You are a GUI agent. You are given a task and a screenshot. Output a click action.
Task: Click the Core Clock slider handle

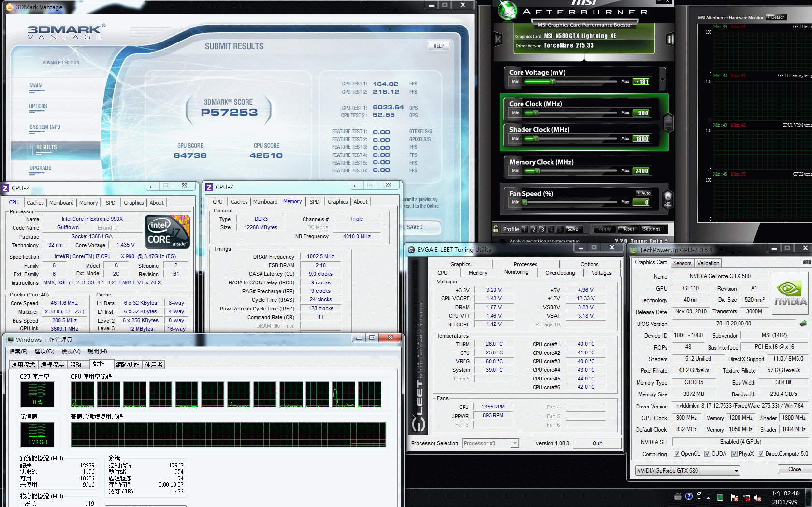[x=536, y=113]
